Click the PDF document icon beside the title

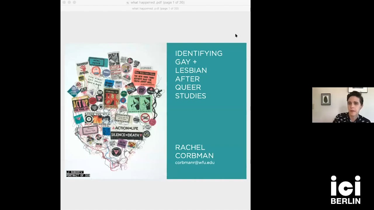coord(128,3)
